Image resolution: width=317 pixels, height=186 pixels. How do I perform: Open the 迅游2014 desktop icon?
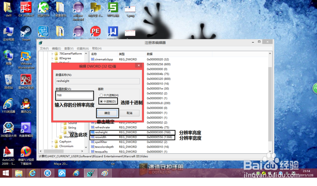pos(43,9)
